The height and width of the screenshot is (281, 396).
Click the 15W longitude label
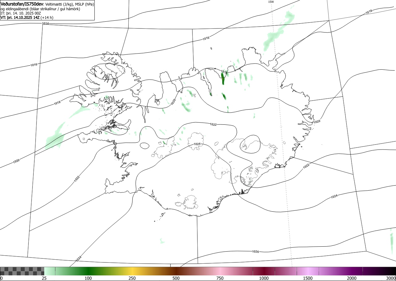coord(271,2)
